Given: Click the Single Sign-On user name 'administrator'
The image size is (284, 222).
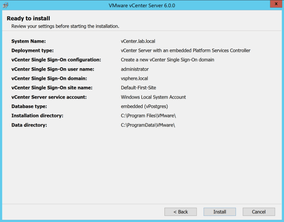Looking at the screenshot, I should [135, 69].
